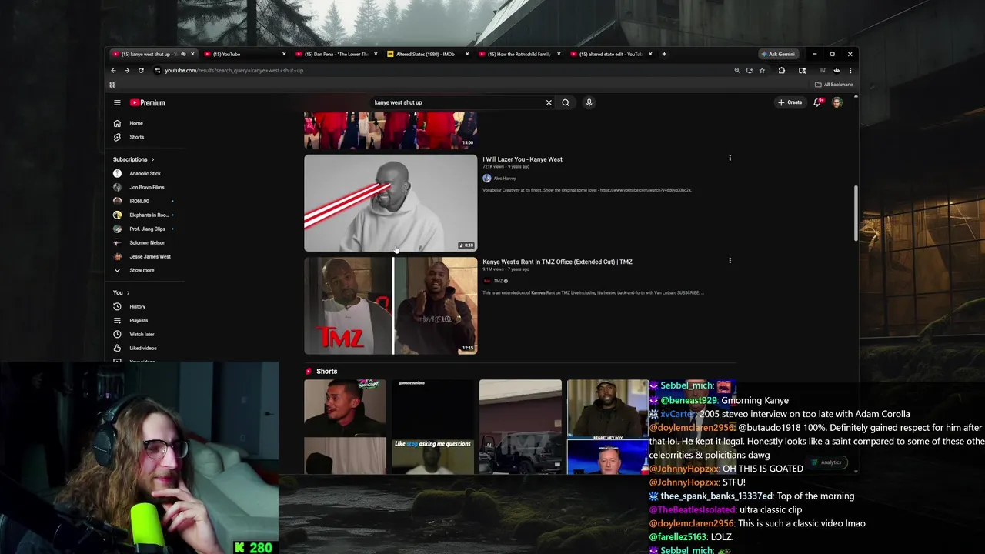Click the Create button
This screenshot has width=985, height=554.
tap(790, 102)
